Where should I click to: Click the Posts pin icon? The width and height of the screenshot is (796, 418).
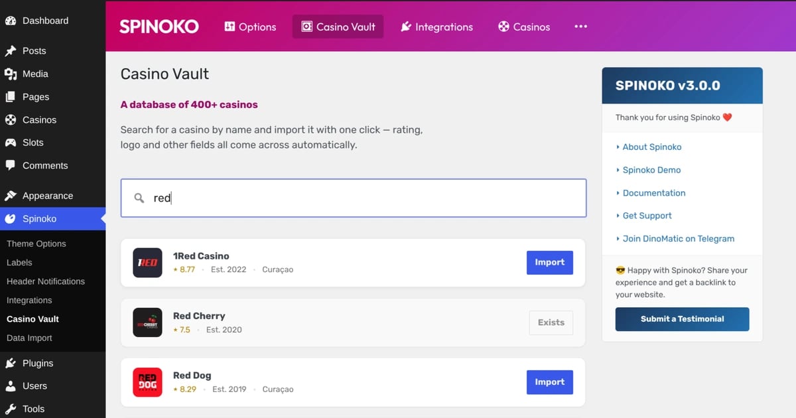click(11, 51)
